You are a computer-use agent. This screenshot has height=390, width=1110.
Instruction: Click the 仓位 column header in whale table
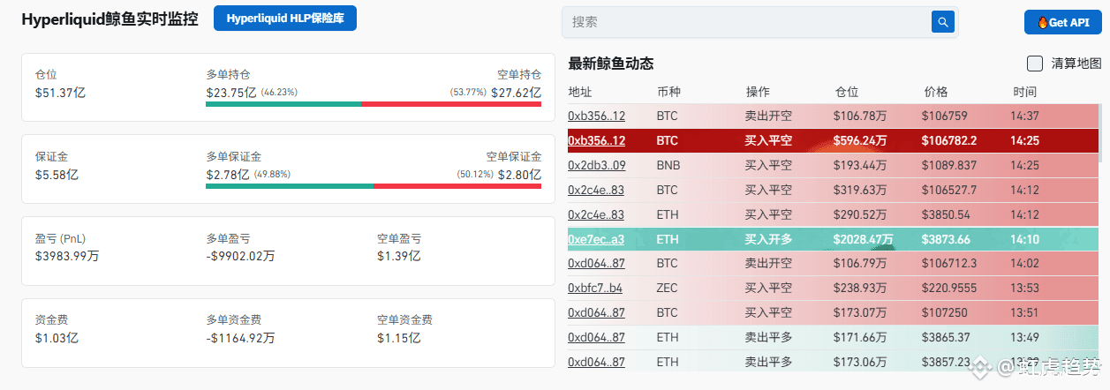(x=847, y=92)
